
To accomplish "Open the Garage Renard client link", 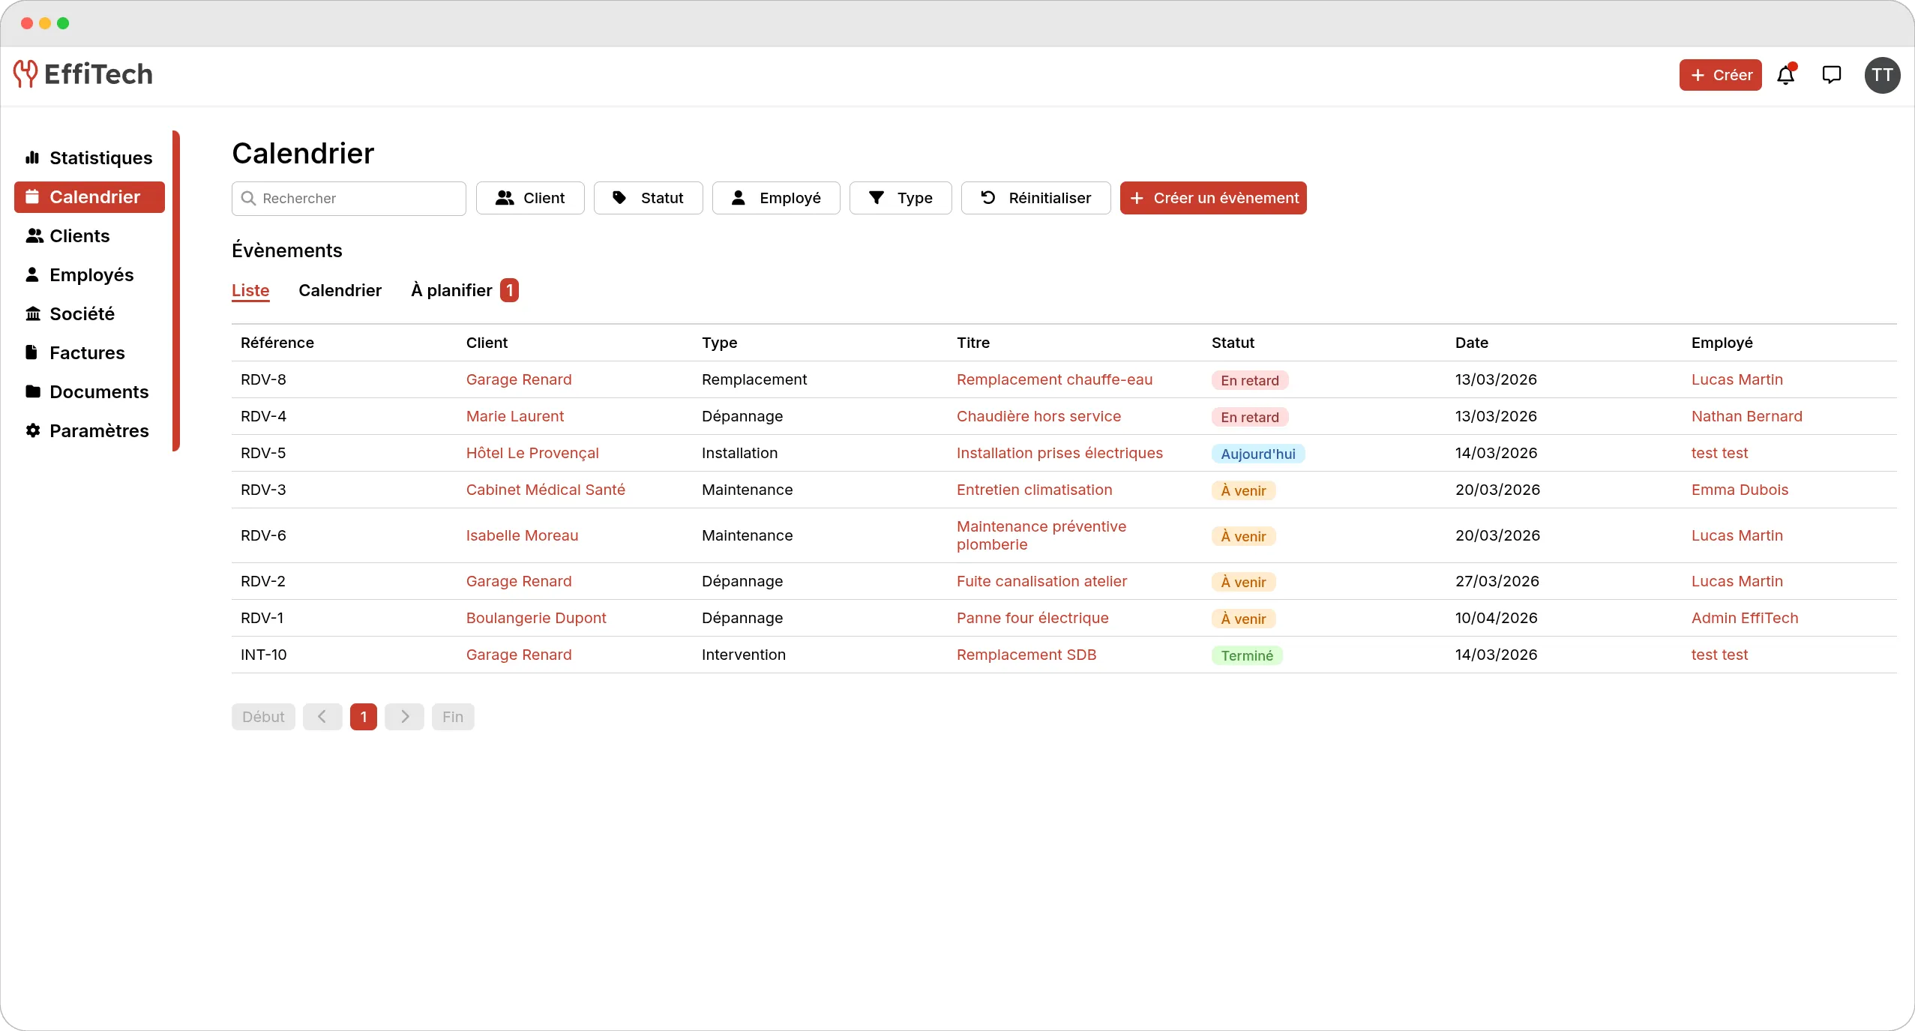I will point(519,379).
